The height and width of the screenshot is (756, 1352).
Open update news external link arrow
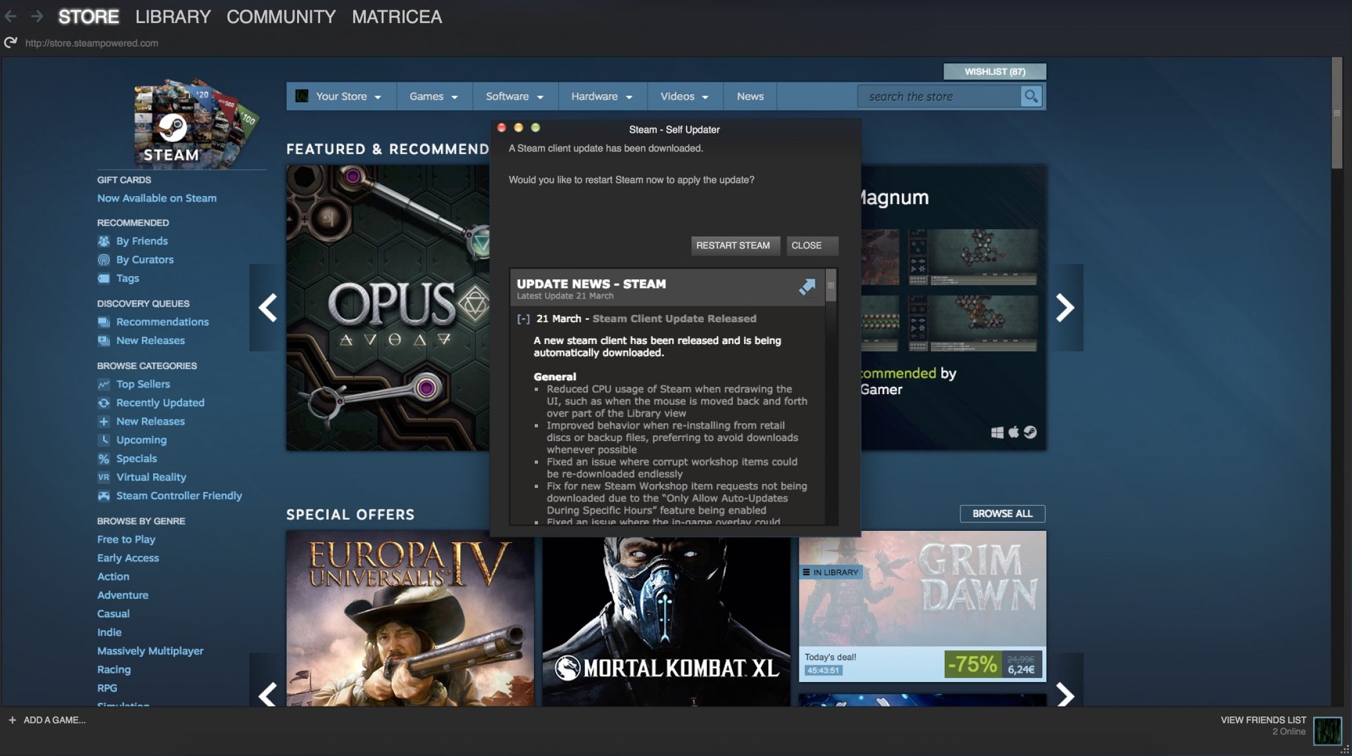(x=807, y=287)
